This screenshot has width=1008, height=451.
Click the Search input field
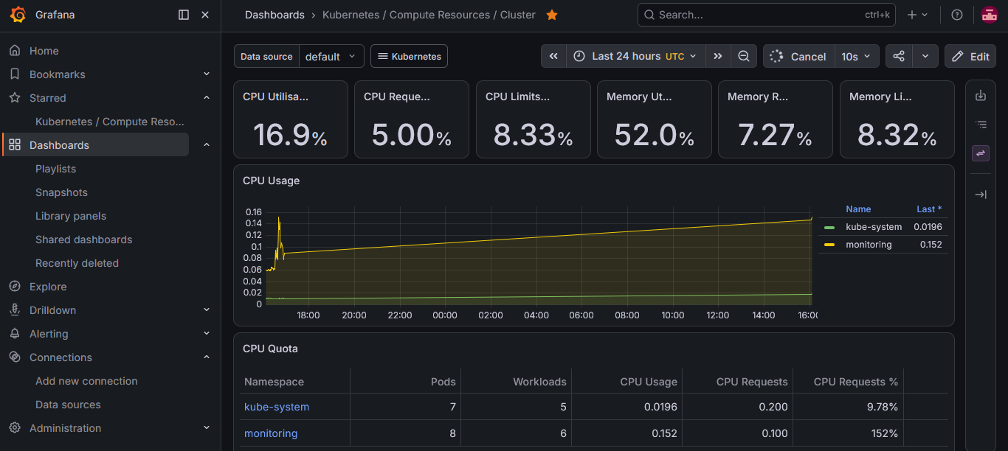tap(767, 15)
